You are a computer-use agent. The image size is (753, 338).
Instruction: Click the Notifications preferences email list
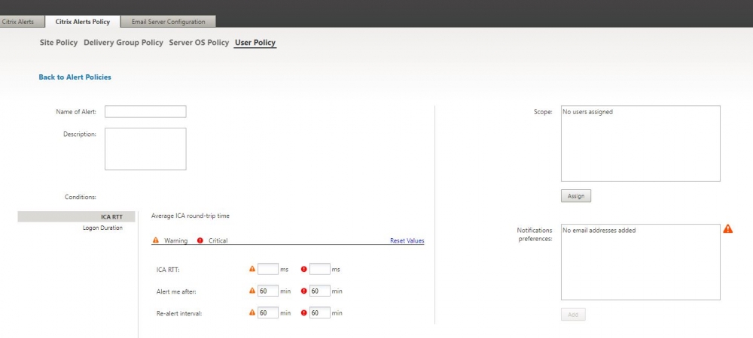tap(641, 262)
